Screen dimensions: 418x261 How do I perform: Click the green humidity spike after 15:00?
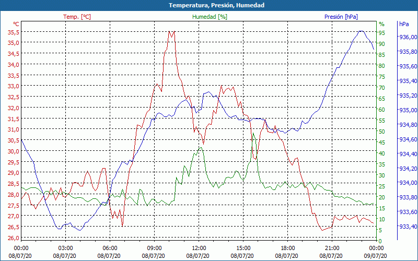coord(253,134)
